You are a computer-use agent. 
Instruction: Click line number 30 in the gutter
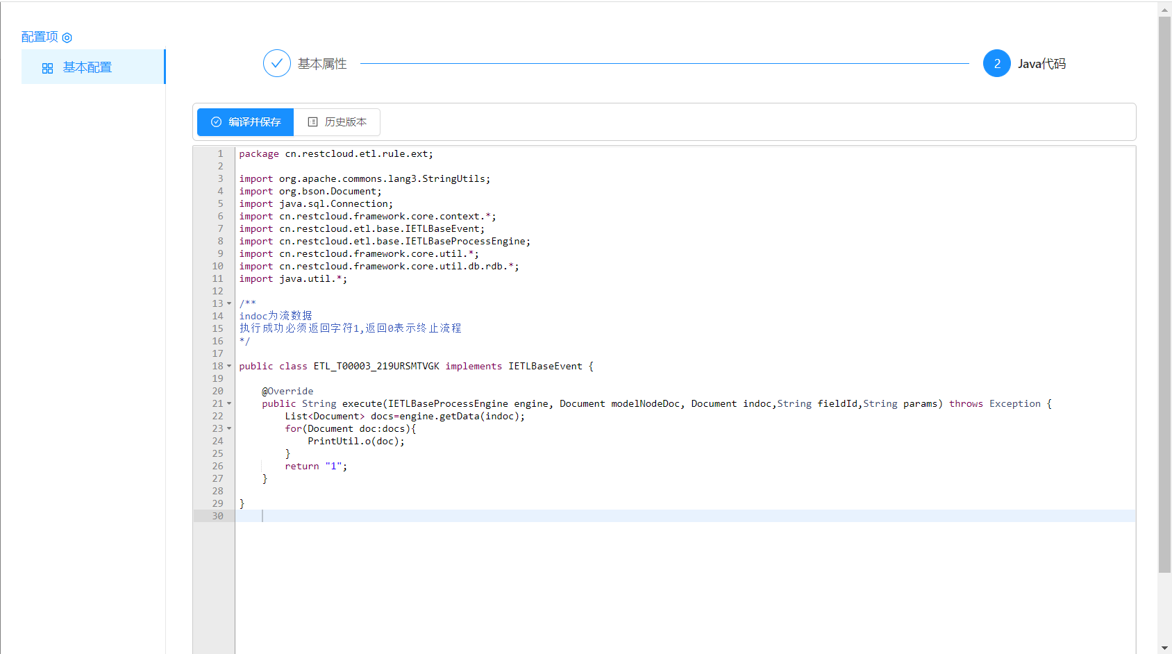217,516
